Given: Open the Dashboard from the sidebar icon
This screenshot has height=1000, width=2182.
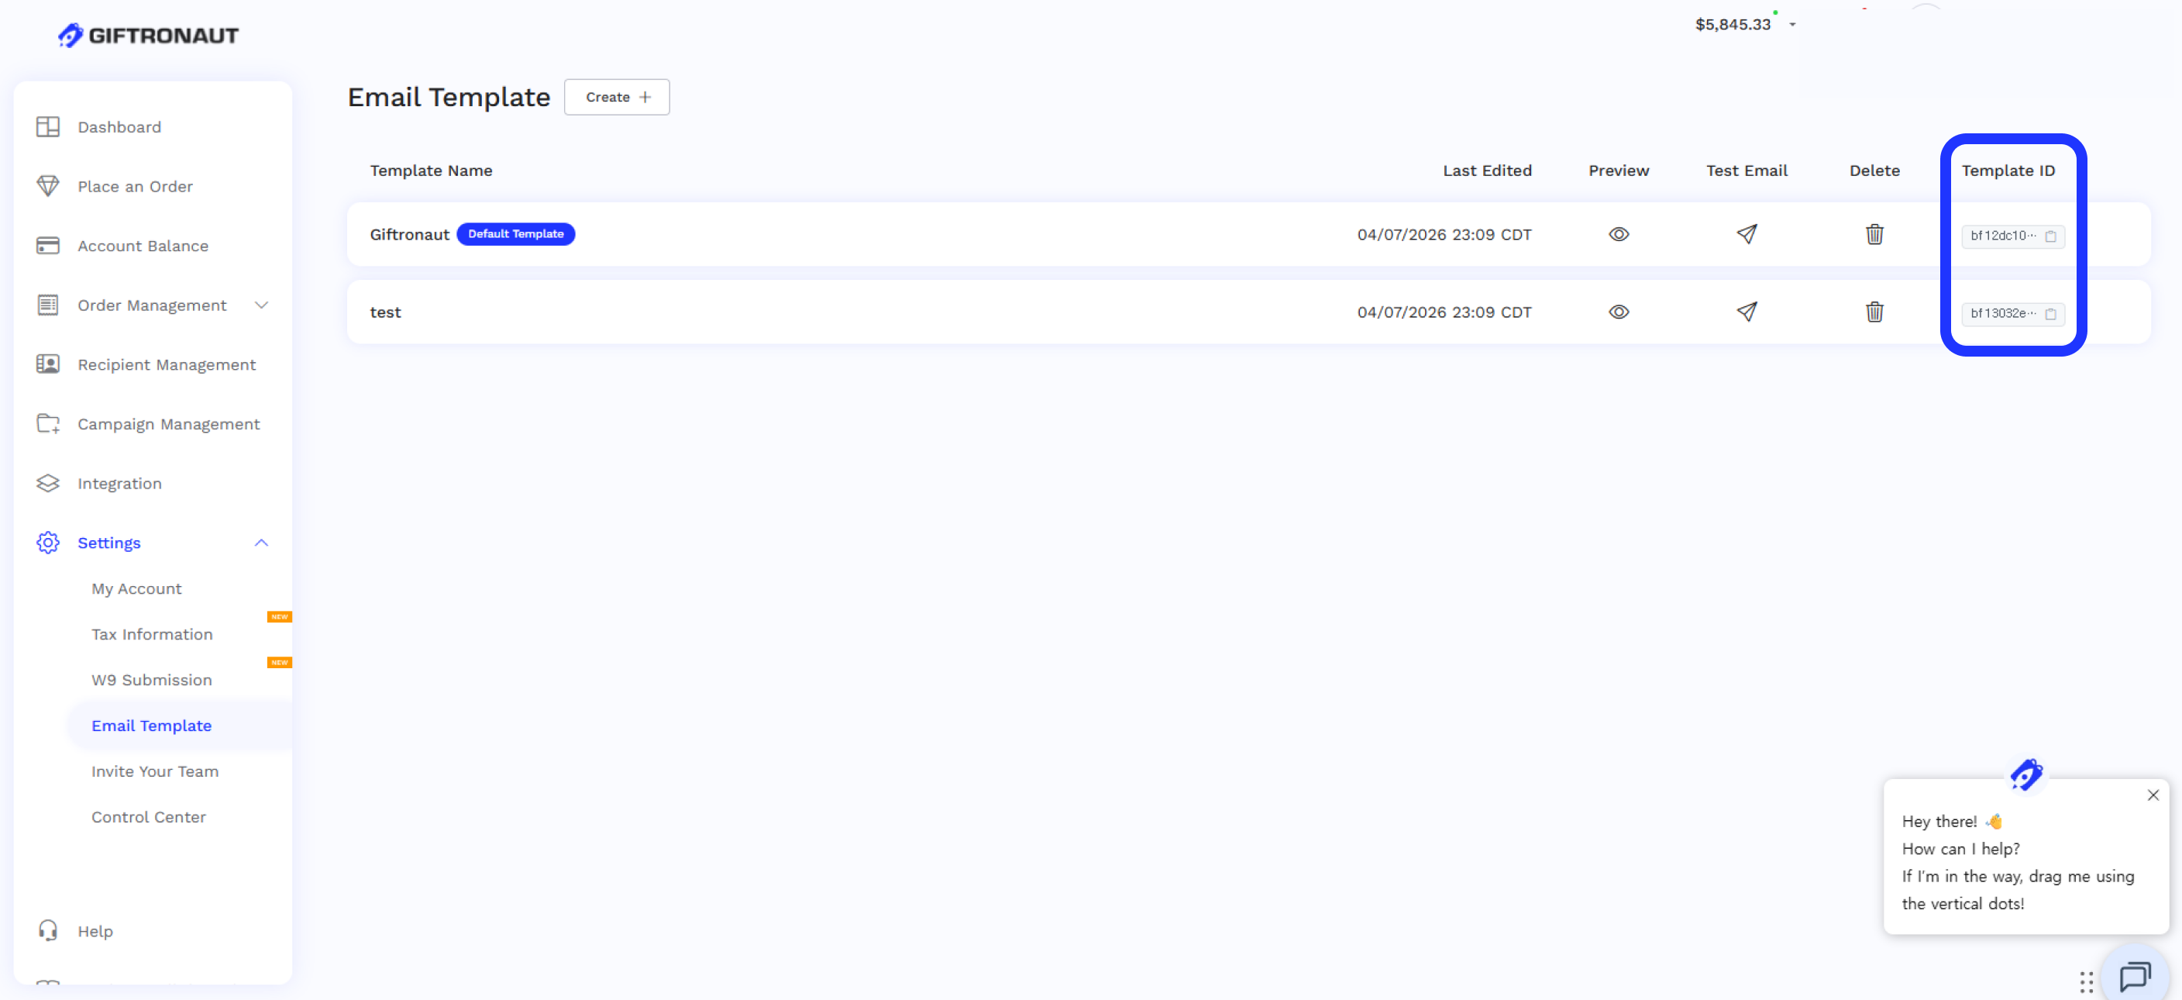Looking at the screenshot, I should [48, 126].
